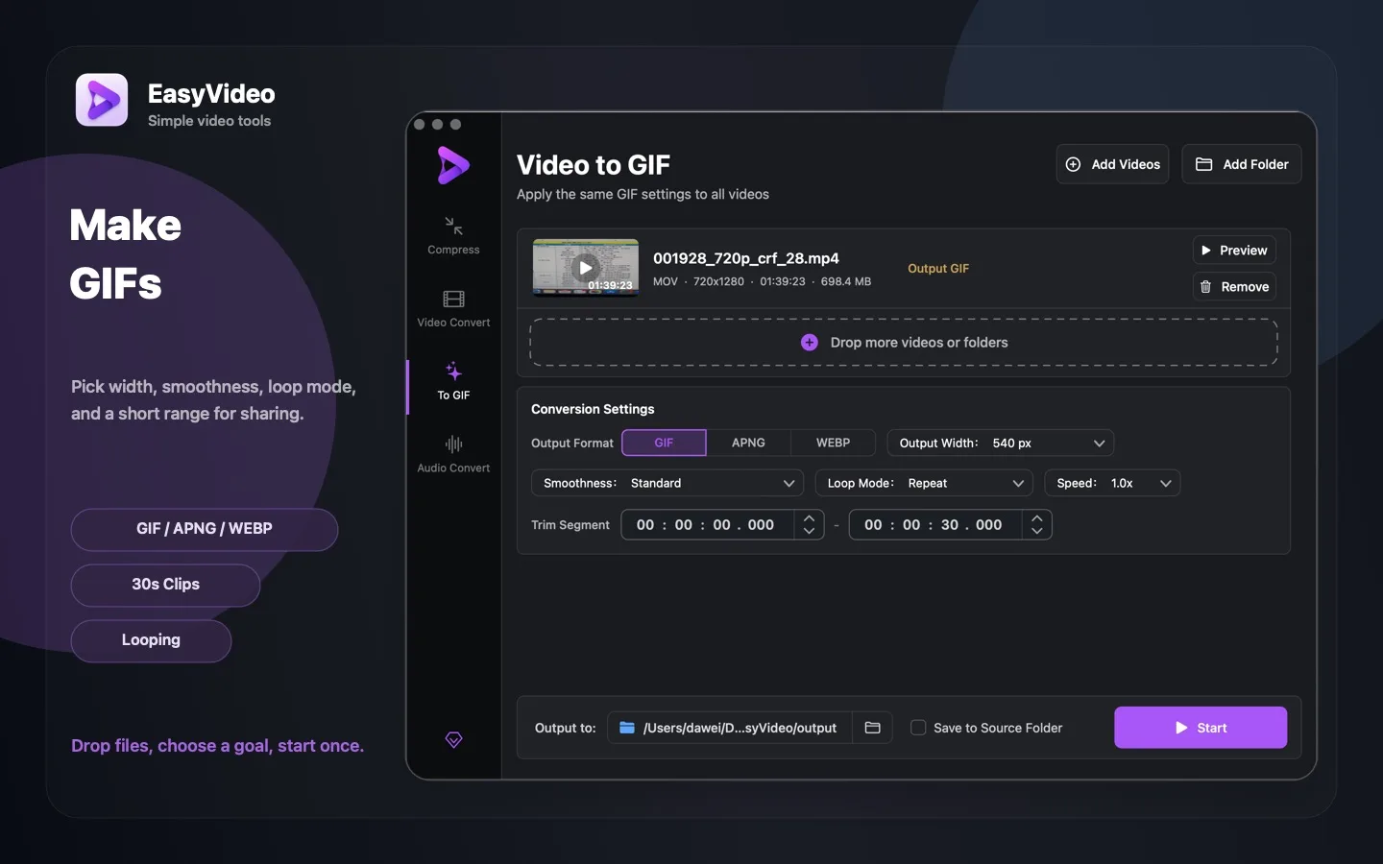Click the drop more videos or folders area
This screenshot has width=1383, height=864.
tap(904, 343)
